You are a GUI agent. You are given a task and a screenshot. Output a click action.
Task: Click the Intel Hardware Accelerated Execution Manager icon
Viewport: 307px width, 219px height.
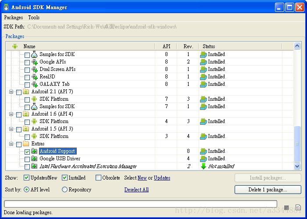pyautogui.click(x=34, y=166)
